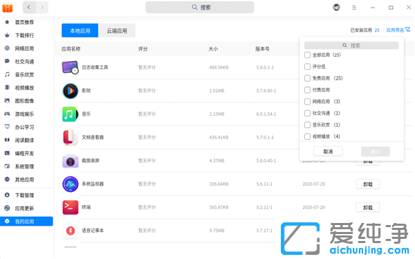Open 我的应用 in the sidebar
Screen dimensions: 415x259
pos(27,222)
